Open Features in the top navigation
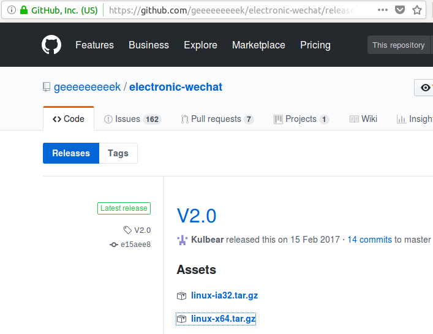This screenshot has width=433, height=334. 94,45
